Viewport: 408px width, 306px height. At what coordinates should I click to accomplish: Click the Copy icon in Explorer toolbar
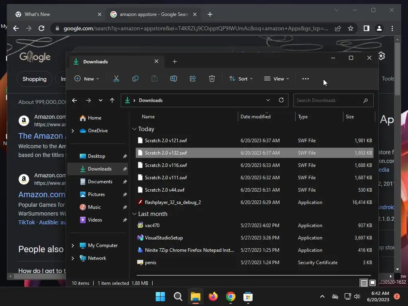pyautogui.click(x=135, y=78)
